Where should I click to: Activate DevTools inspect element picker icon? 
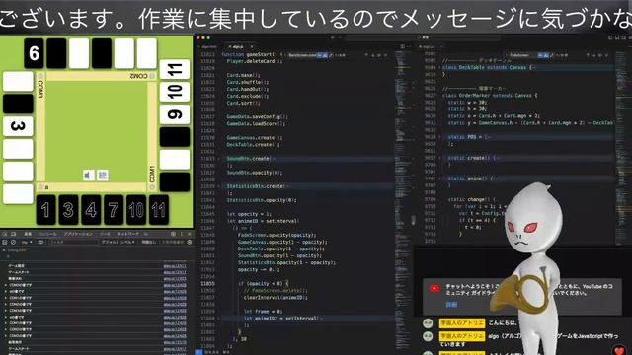(x=5, y=234)
